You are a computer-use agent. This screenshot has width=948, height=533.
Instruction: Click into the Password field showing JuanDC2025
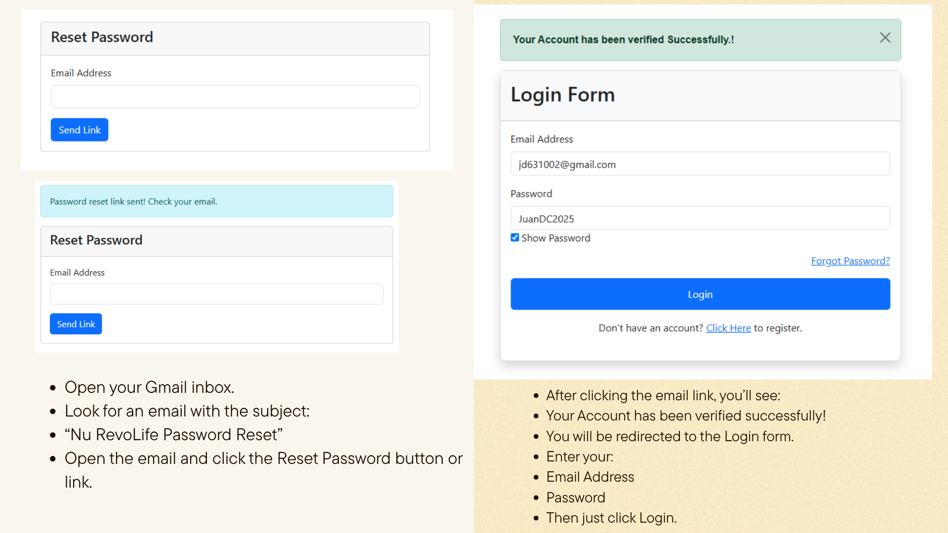point(700,218)
